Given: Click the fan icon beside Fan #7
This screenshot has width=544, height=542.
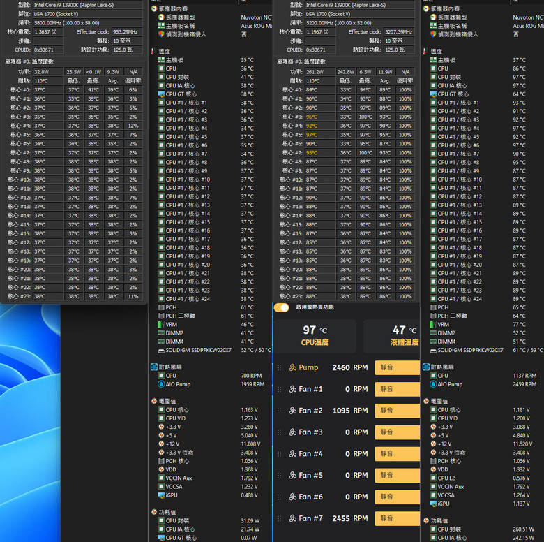Looking at the screenshot, I should (x=293, y=518).
